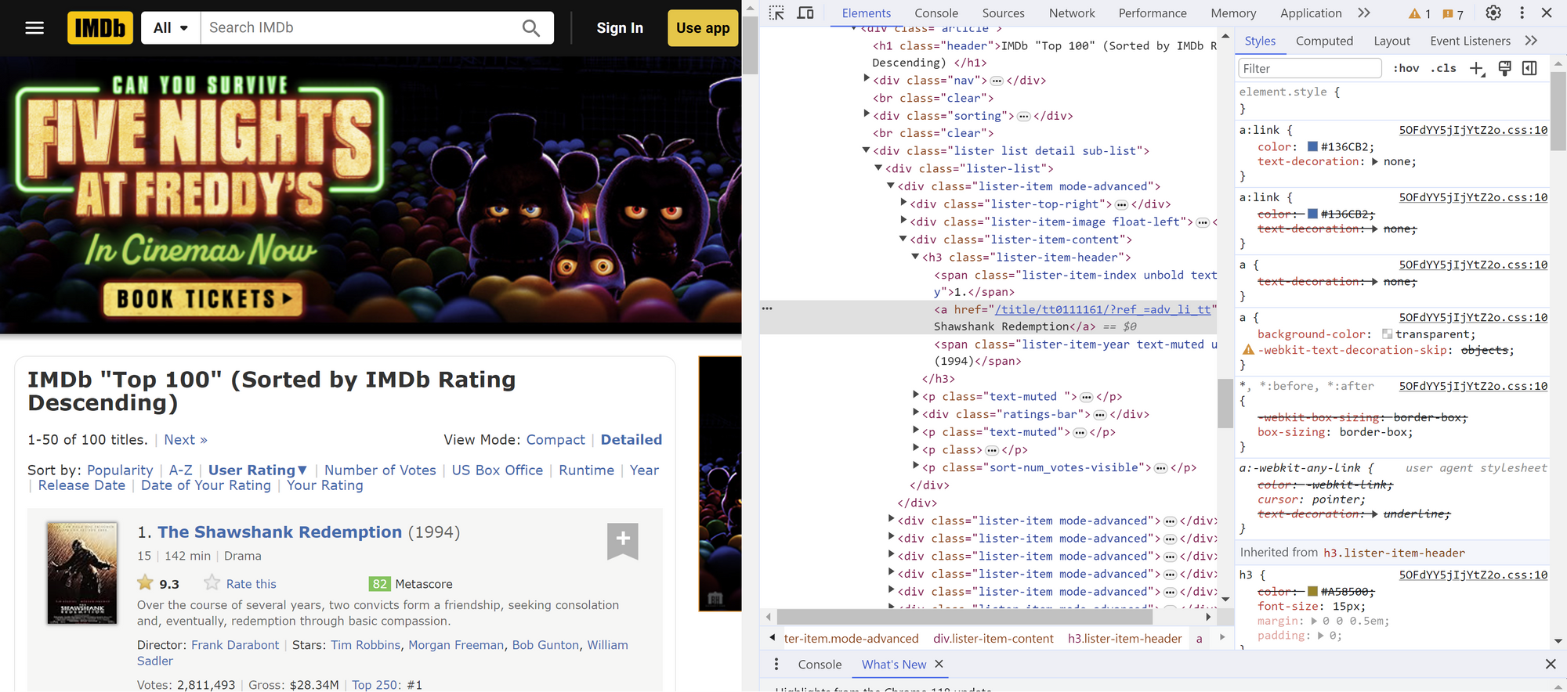Click the Use app button
Screen dimensions: 1567x692
703,28
